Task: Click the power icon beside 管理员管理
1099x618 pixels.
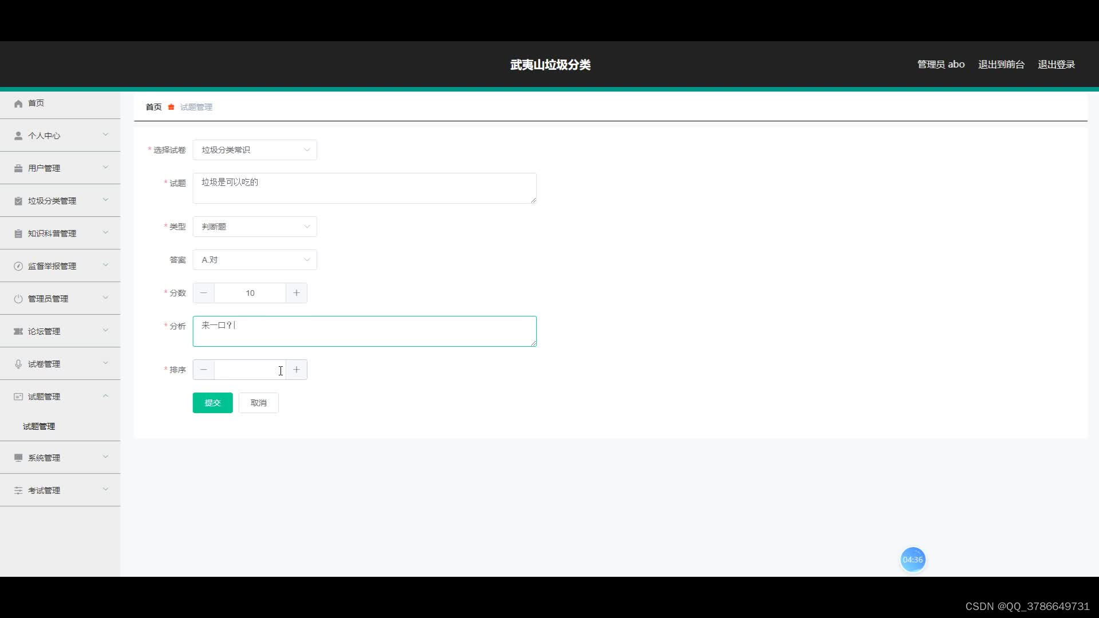Action: [x=18, y=299]
